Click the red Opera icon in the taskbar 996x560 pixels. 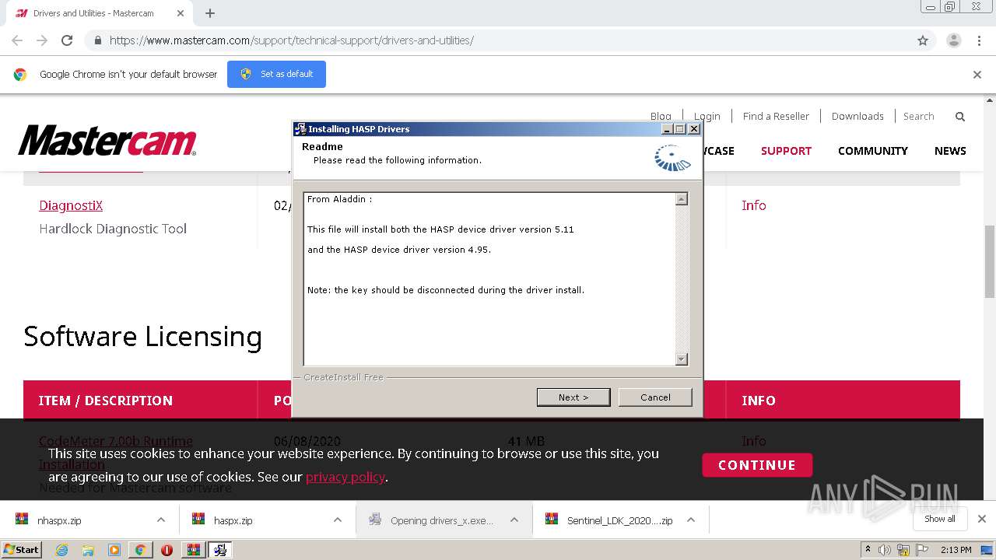[167, 550]
